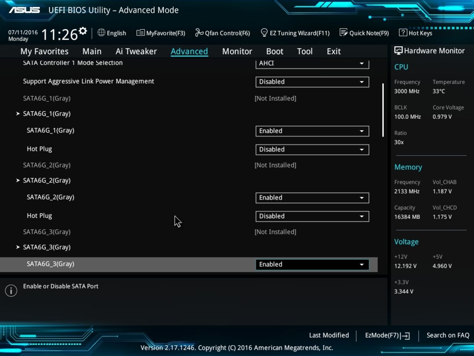474x356 pixels.
Task: Click the Enable or Disable SATA Port help text
Action: (x=61, y=286)
